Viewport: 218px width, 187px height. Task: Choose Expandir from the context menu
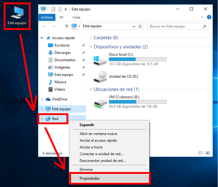(x=109, y=125)
